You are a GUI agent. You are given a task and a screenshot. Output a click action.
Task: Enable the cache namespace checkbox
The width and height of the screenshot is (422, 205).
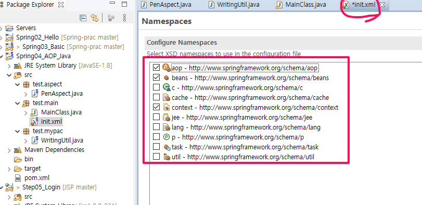click(x=156, y=97)
